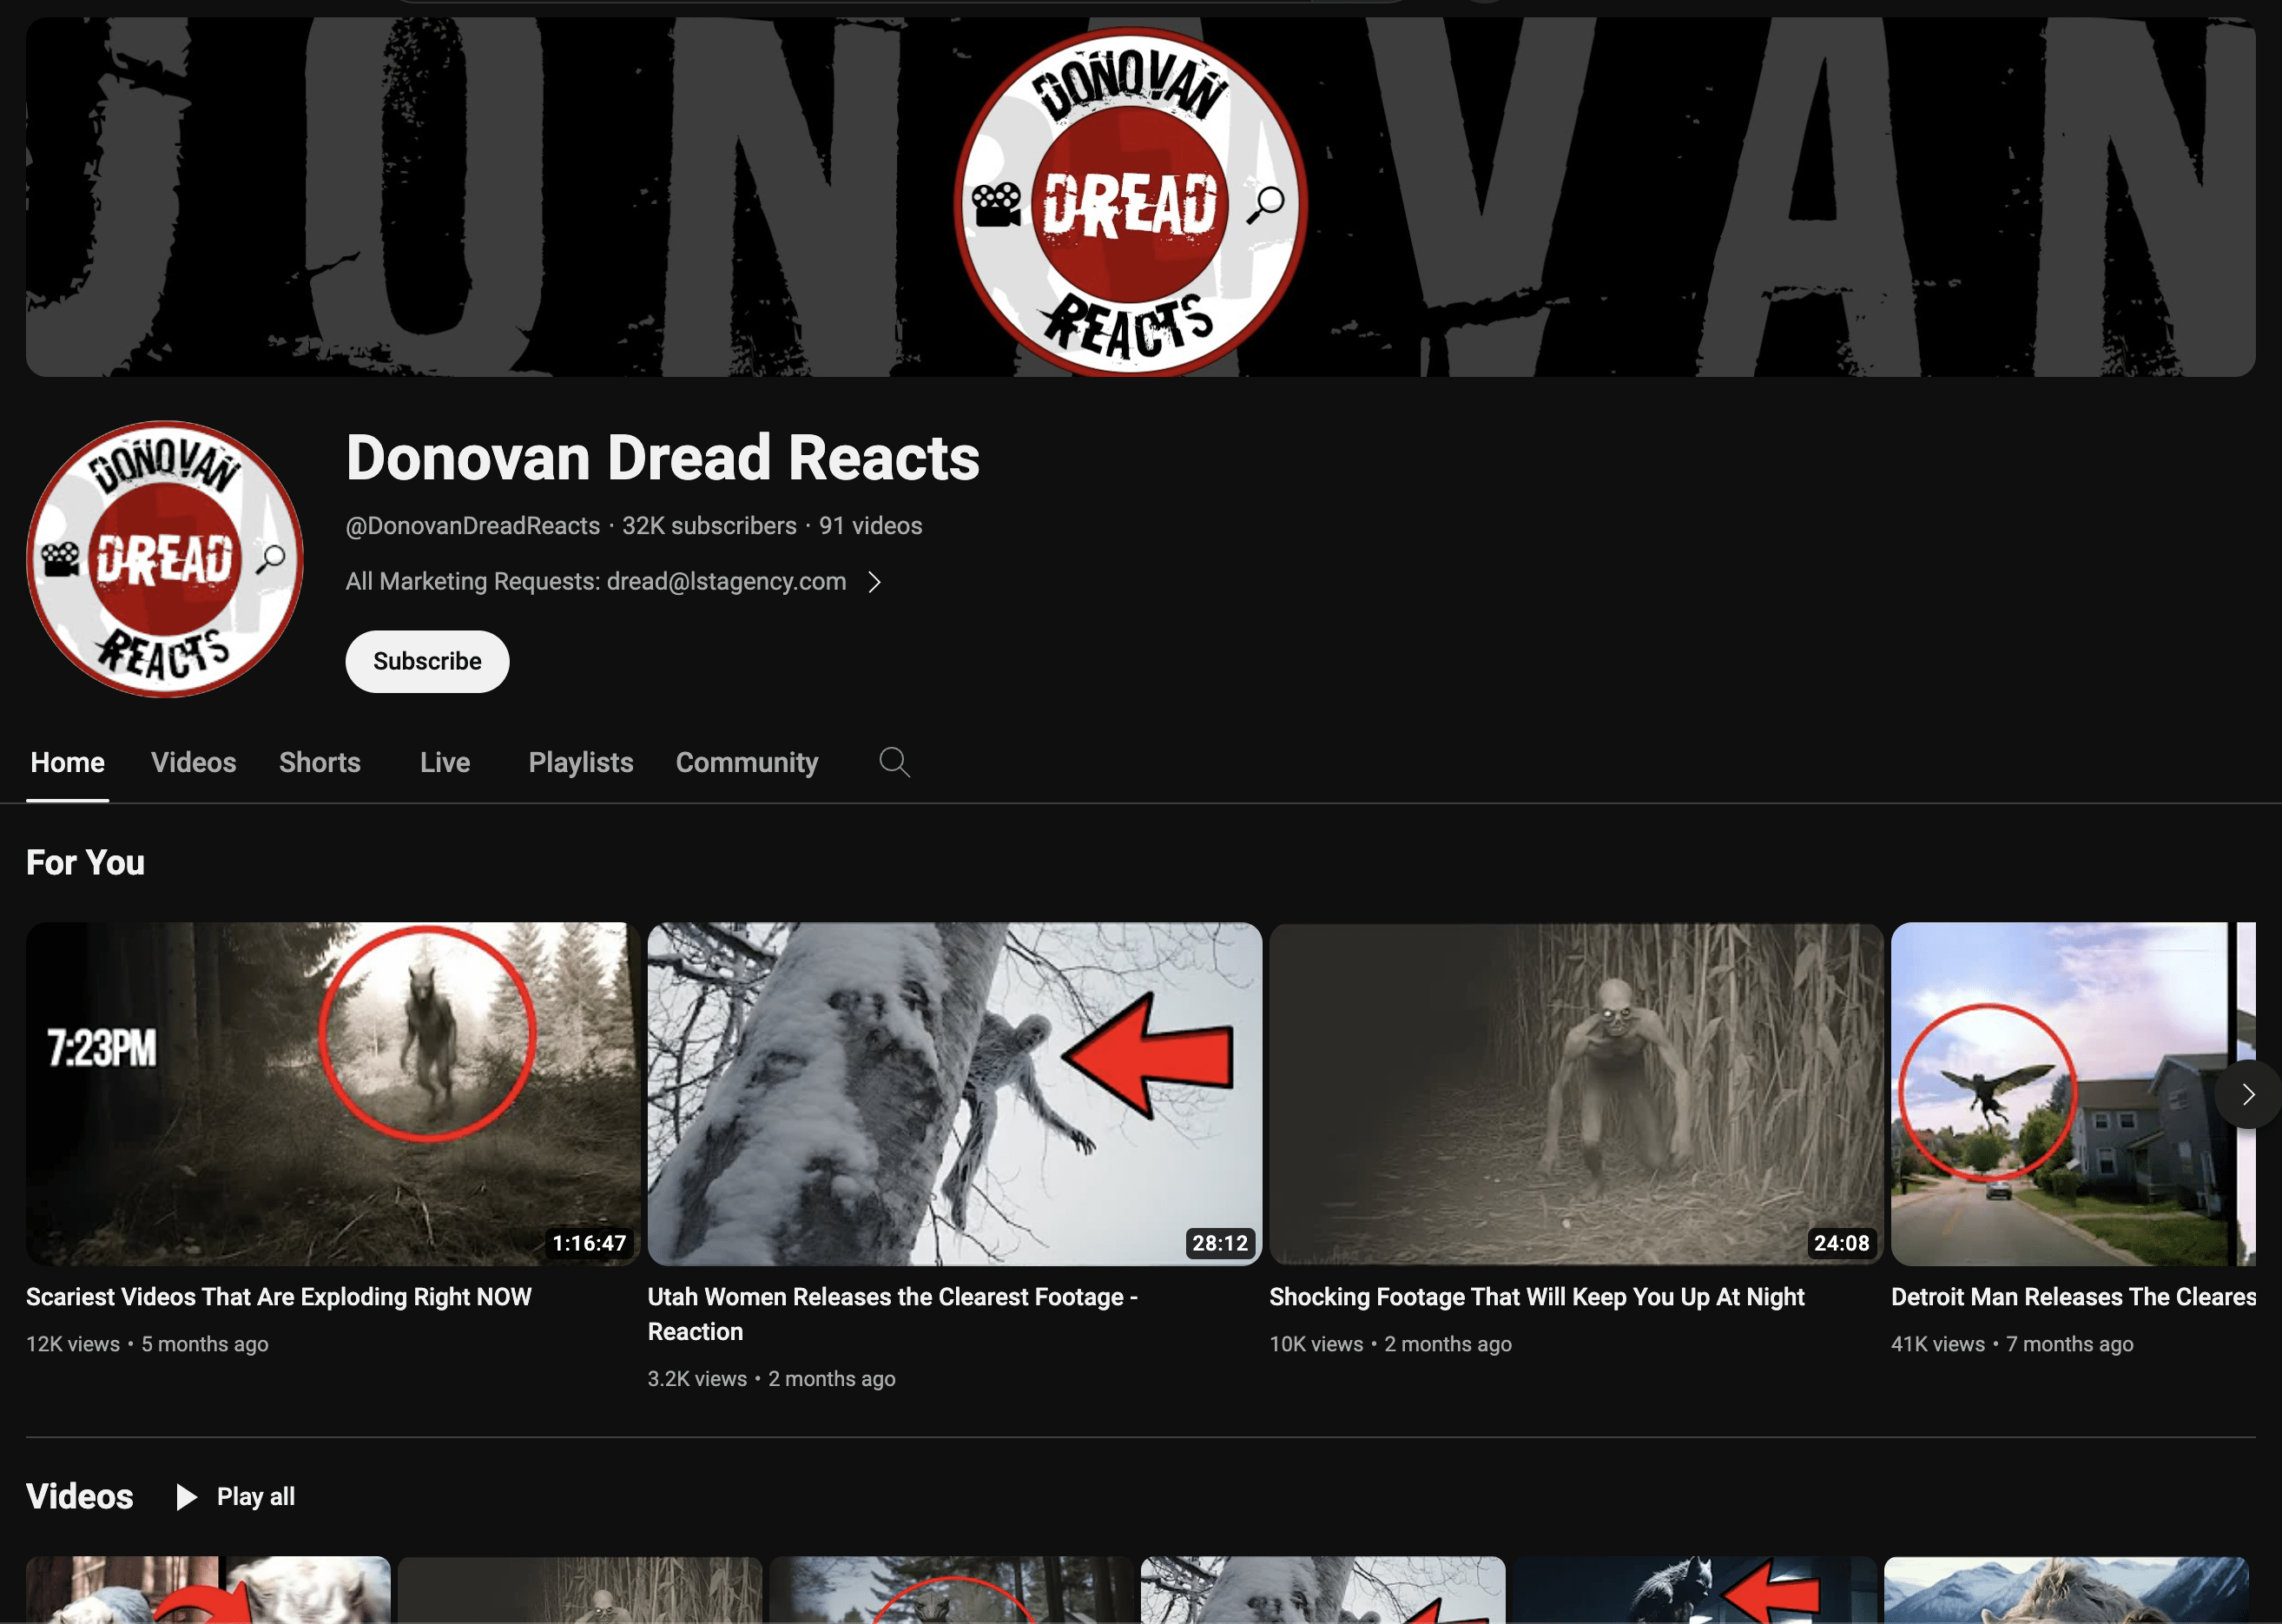Click the 28:12 duration badge
The height and width of the screenshot is (1624, 2282).
click(x=1220, y=1243)
